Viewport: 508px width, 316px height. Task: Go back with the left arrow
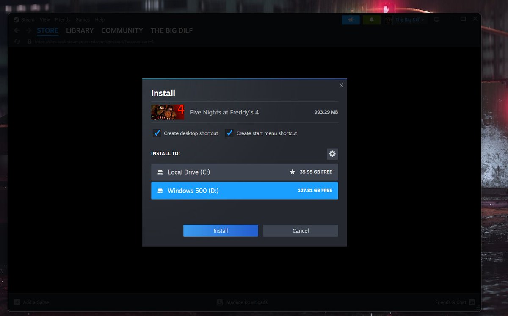point(17,30)
